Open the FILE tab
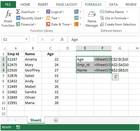Screen dimensions: 140x131 (x=8, y=4)
